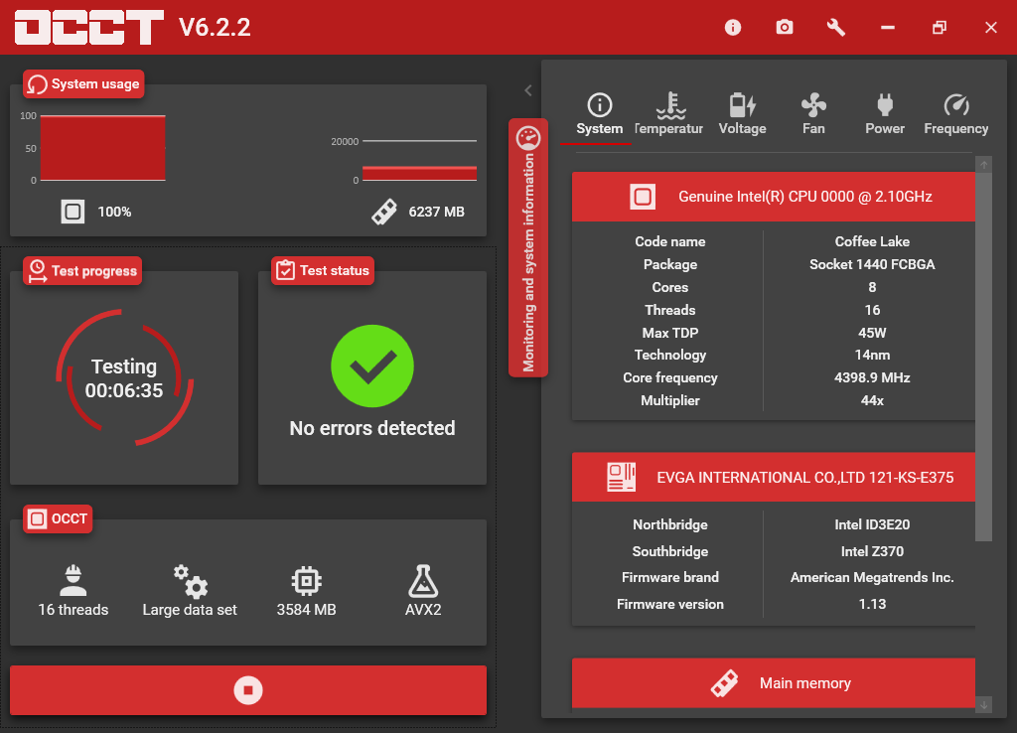Click the Intel ID3E20 northbridge value
The width and height of the screenshot is (1017, 733).
[x=872, y=524]
